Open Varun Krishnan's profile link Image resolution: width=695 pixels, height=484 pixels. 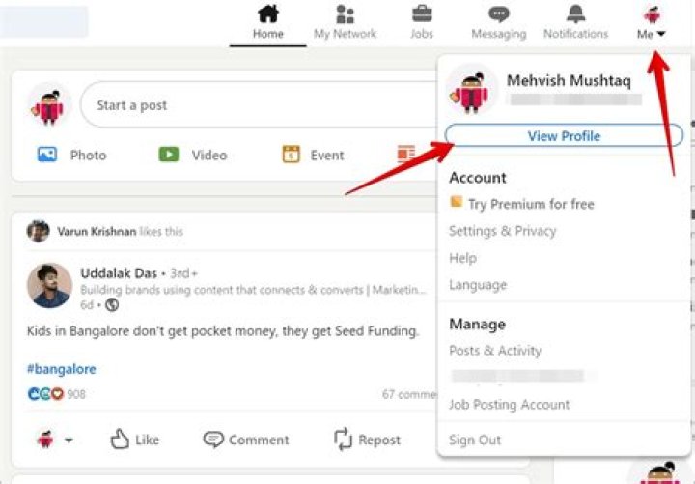pyautogui.click(x=97, y=232)
